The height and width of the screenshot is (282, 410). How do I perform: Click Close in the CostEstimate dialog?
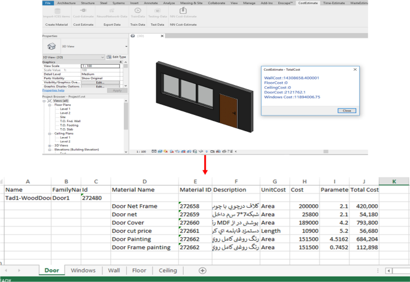pos(347,111)
